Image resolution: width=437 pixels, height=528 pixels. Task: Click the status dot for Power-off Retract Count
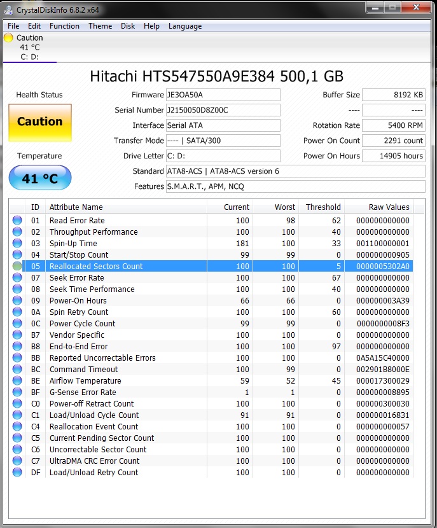(x=17, y=403)
